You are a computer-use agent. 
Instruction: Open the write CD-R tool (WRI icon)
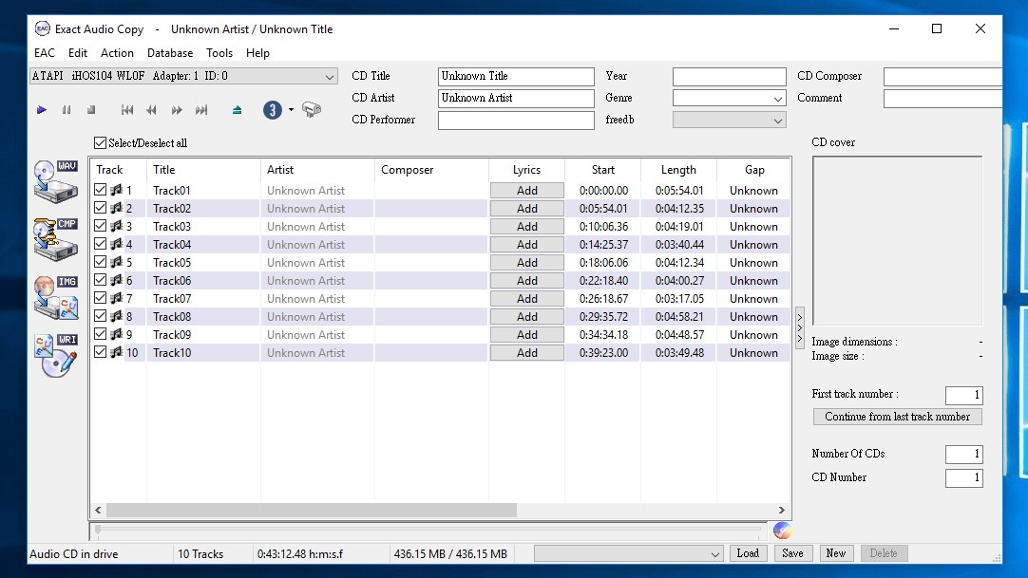click(x=56, y=355)
